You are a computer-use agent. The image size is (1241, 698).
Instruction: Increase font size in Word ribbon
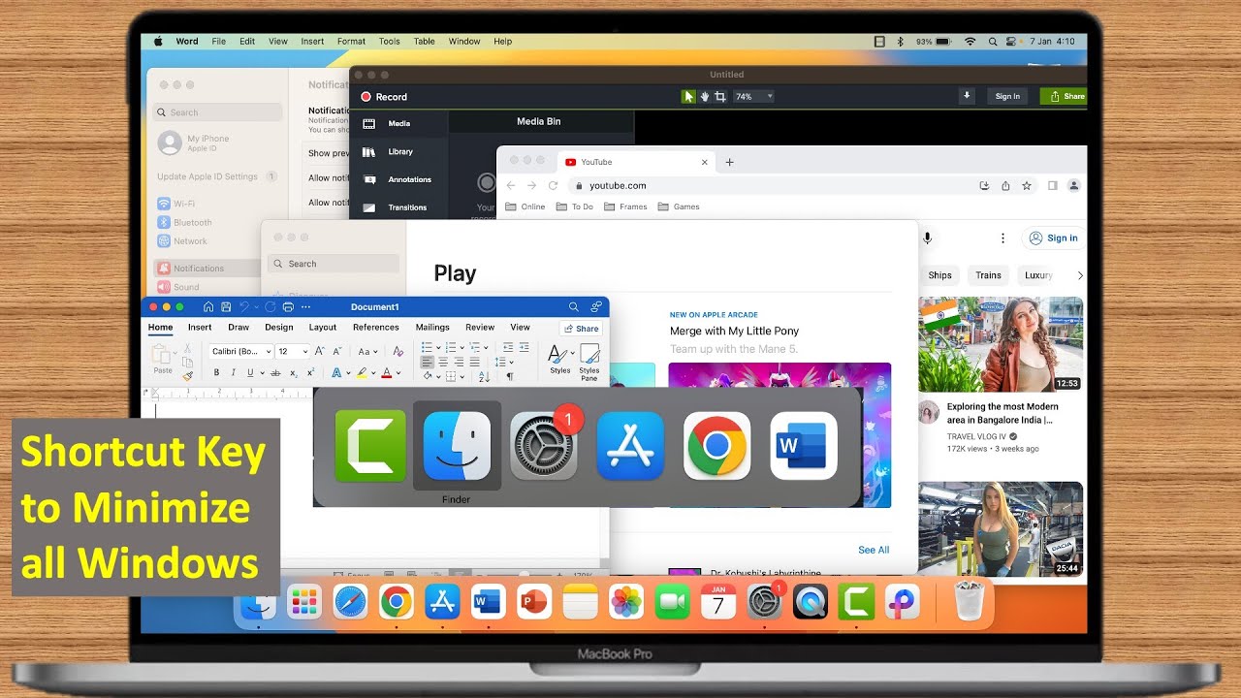coord(319,351)
